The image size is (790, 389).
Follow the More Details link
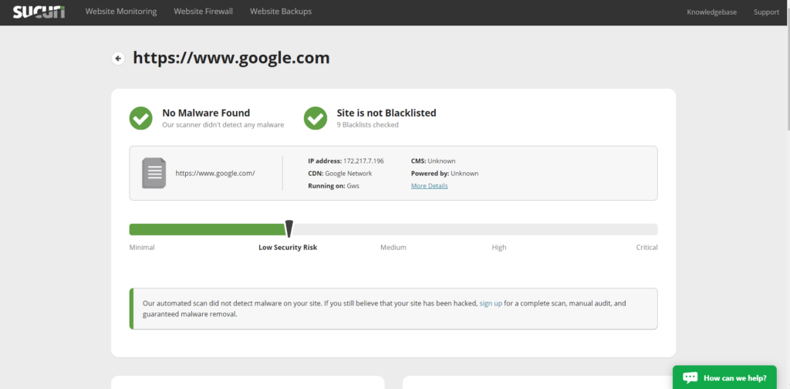[x=429, y=186]
